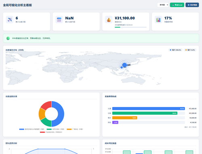Click the purple 其他 expense bar
This screenshot has width=202, height=154.
pyautogui.click(x=115, y=122)
